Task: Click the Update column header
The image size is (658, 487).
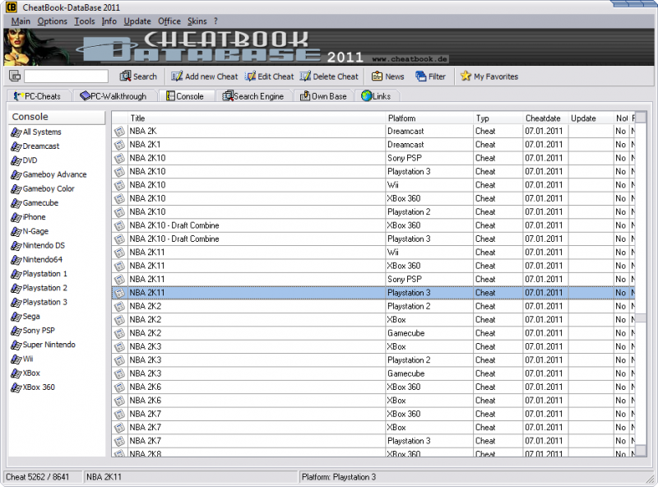Action: (591, 118)
